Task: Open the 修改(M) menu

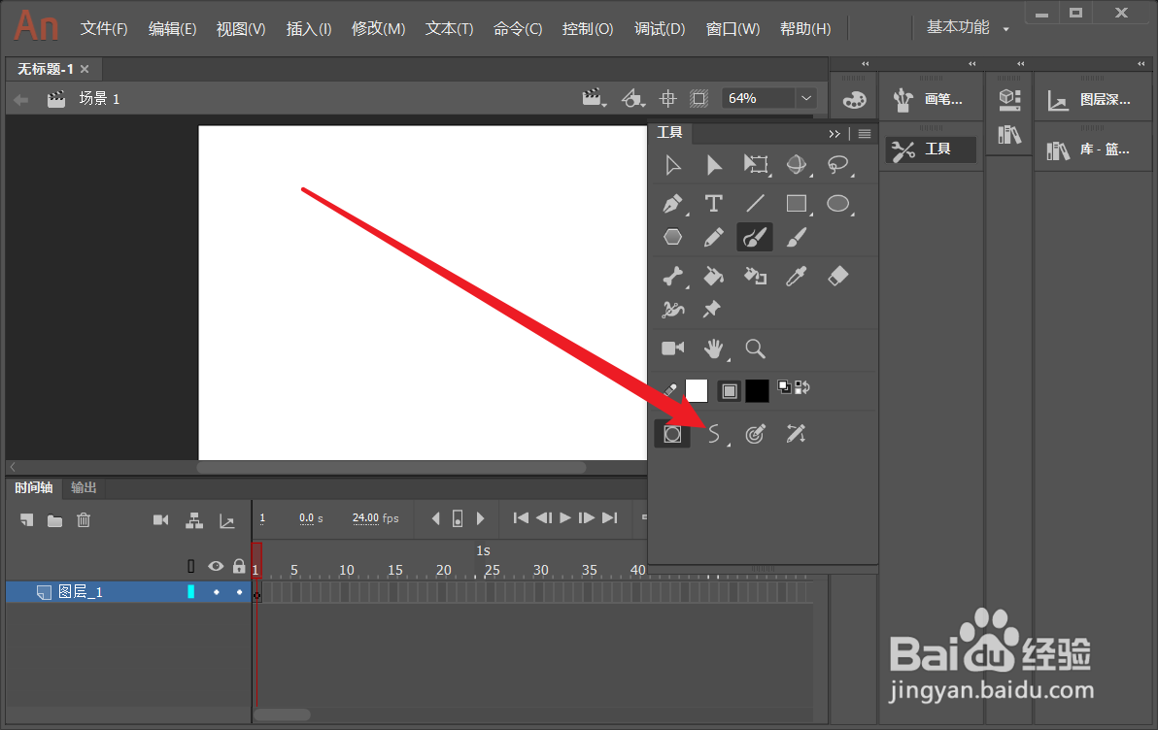Action: pyautogui.click(x=378, y=29)
